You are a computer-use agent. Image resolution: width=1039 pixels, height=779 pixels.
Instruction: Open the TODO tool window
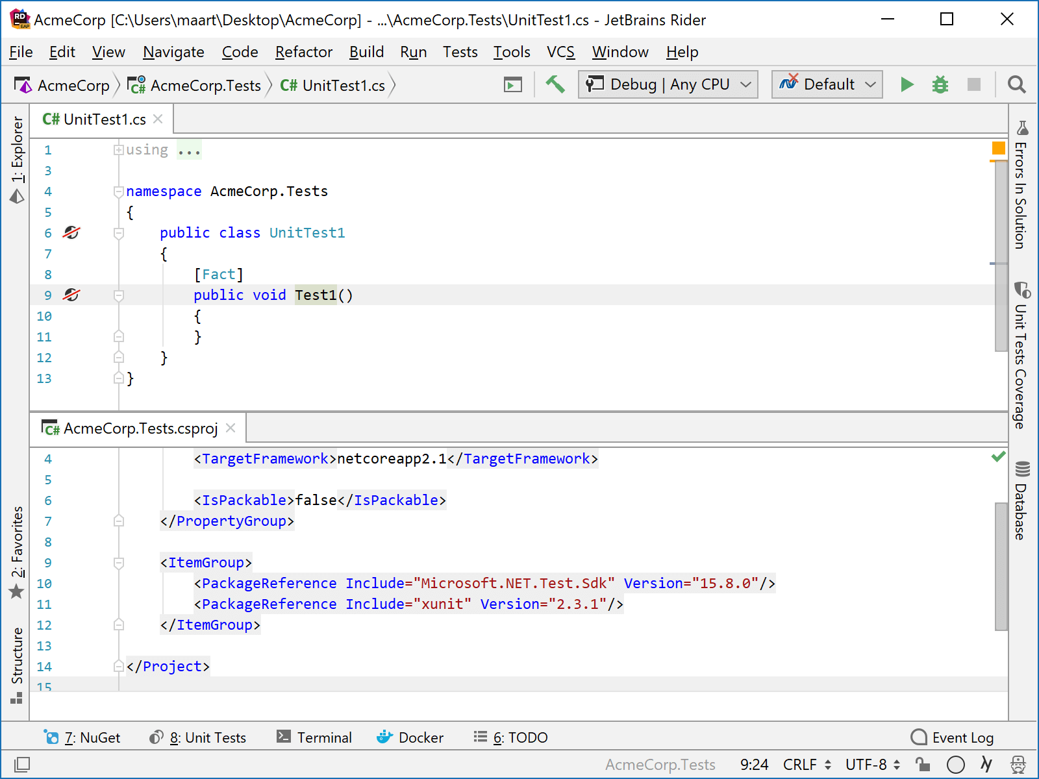pyautogui.click(x=510, y=737)
